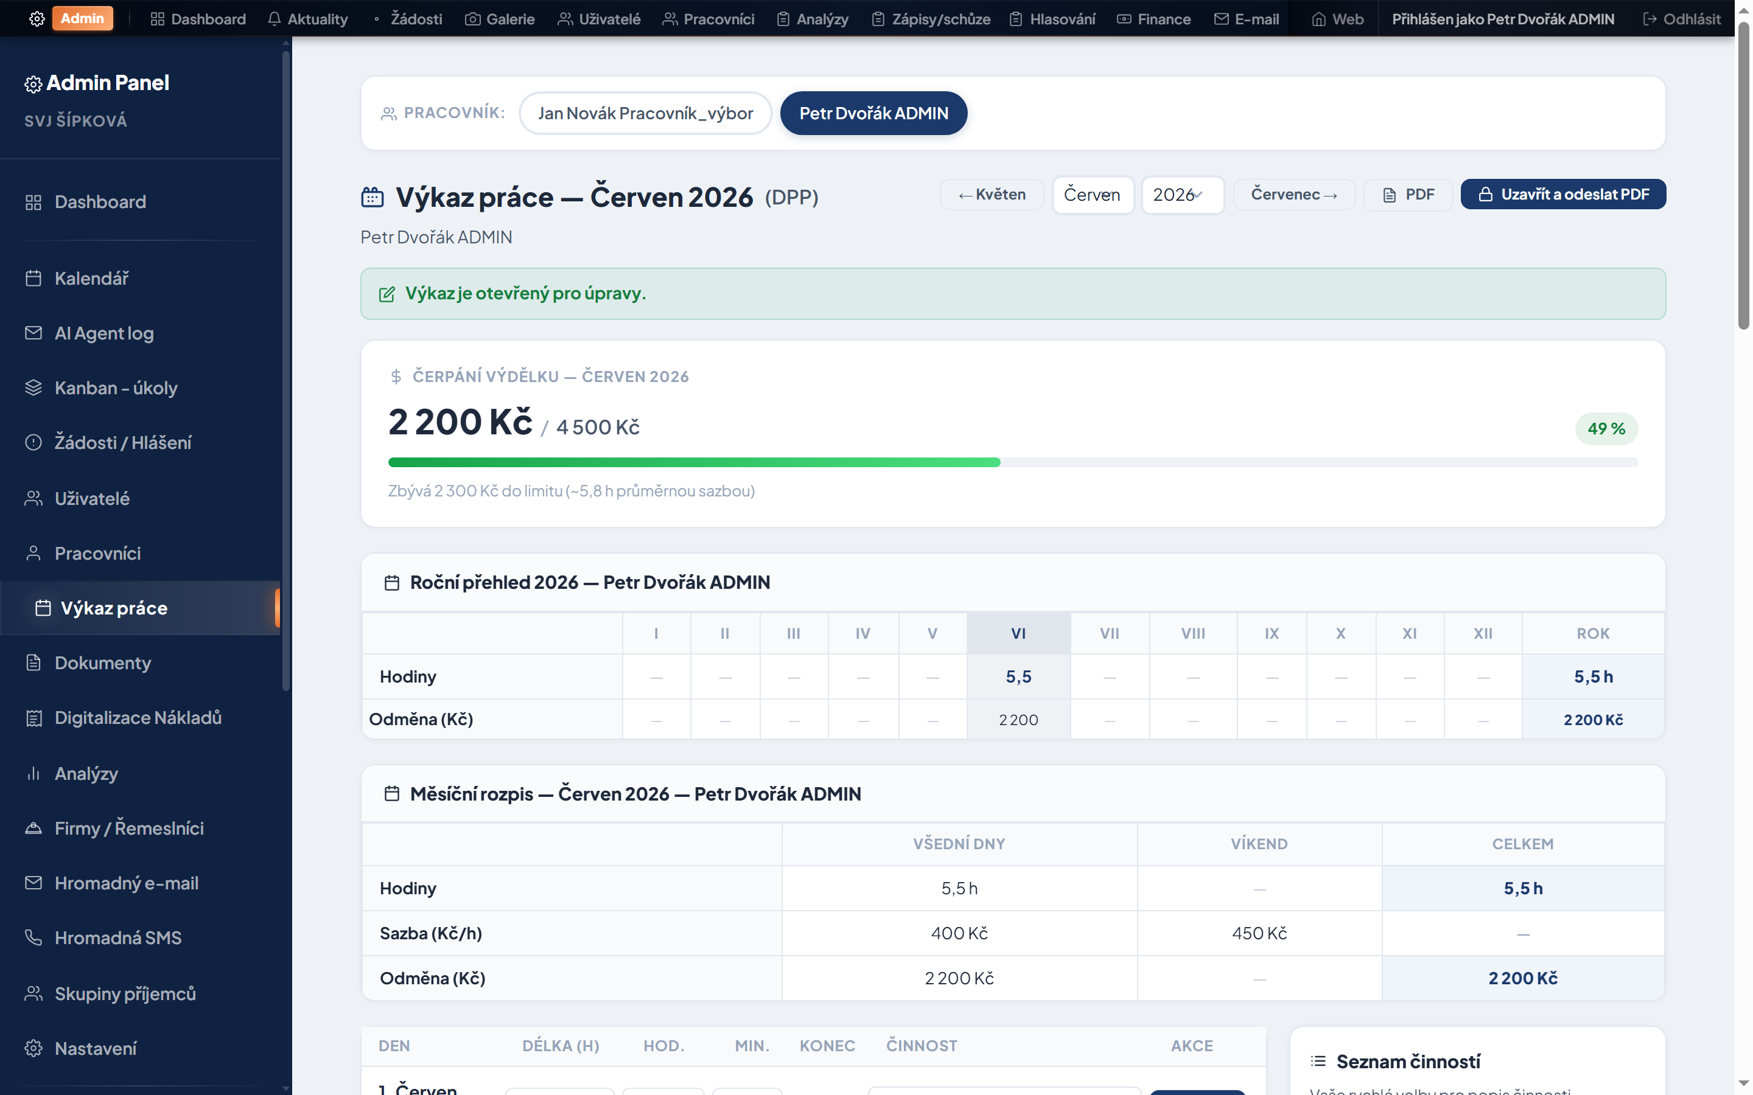Click the Nastavení gear icon in sidebar
Viewport: 1753px width, 1095px height.
(x=33, y=1049)
